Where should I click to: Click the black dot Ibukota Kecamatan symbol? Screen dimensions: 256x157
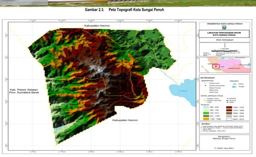pos(205,85)
